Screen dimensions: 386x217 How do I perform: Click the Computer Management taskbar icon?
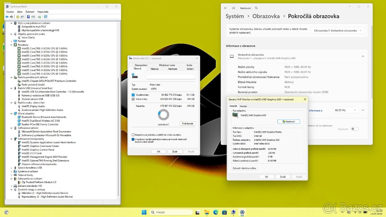tap(233, 212)
